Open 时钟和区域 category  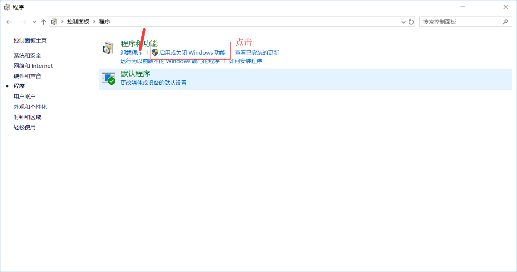27,117
